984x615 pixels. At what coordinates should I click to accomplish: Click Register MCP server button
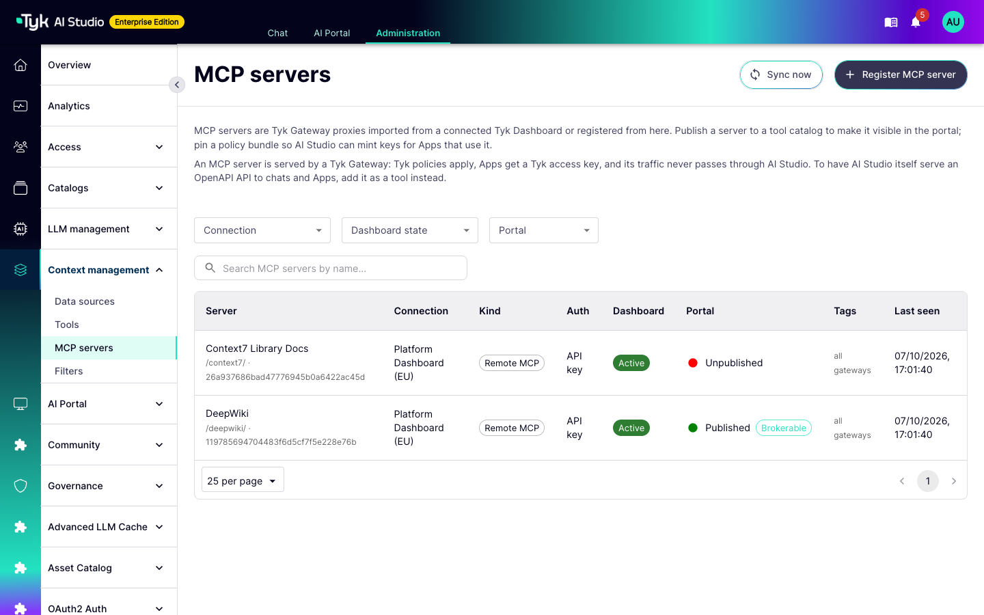coord(901,74)
